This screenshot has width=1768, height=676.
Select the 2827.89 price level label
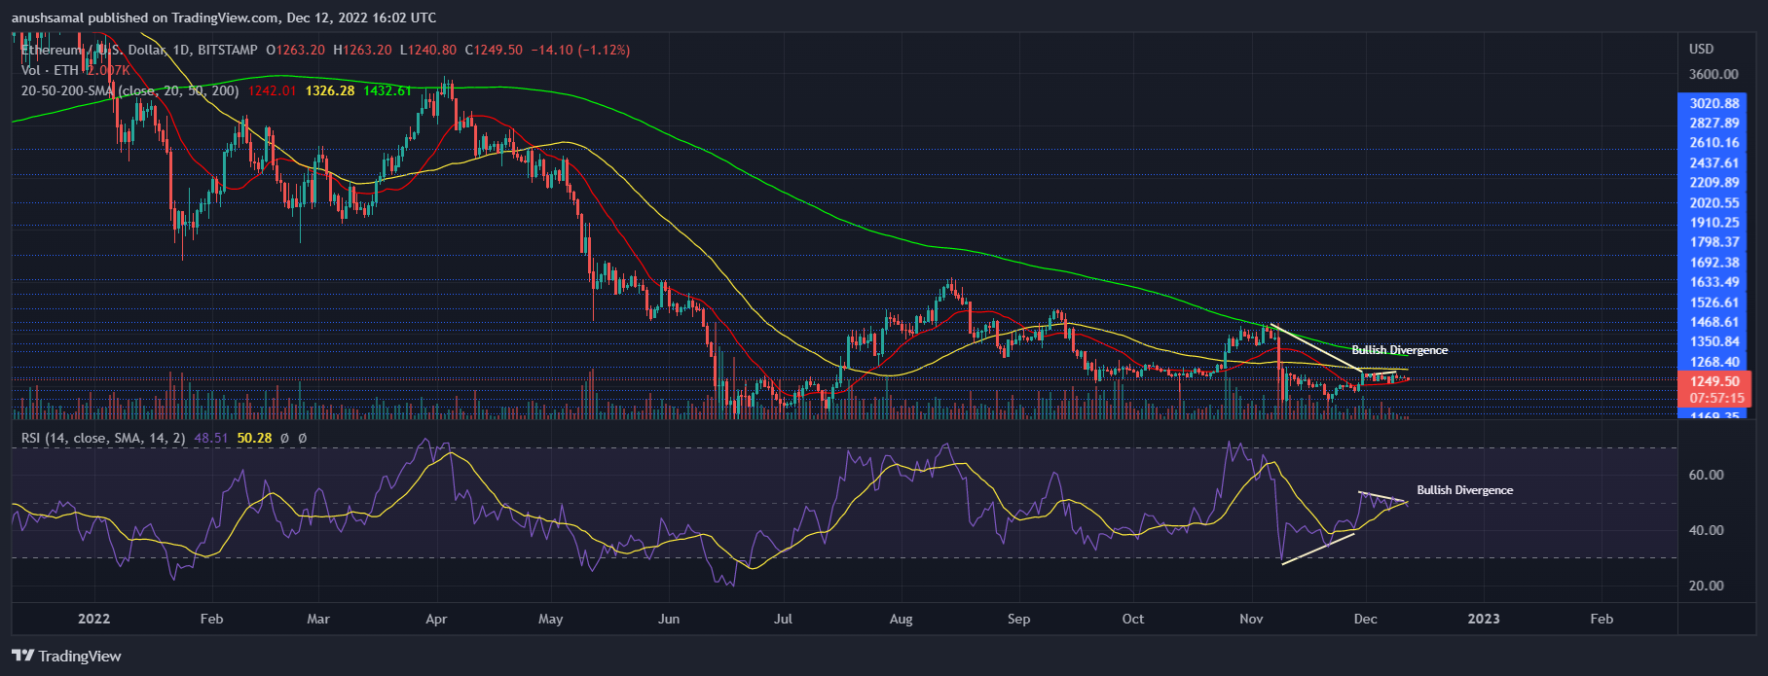click(x=1714, y=123)
